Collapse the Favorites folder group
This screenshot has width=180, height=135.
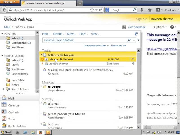click(x=2, y=33)
